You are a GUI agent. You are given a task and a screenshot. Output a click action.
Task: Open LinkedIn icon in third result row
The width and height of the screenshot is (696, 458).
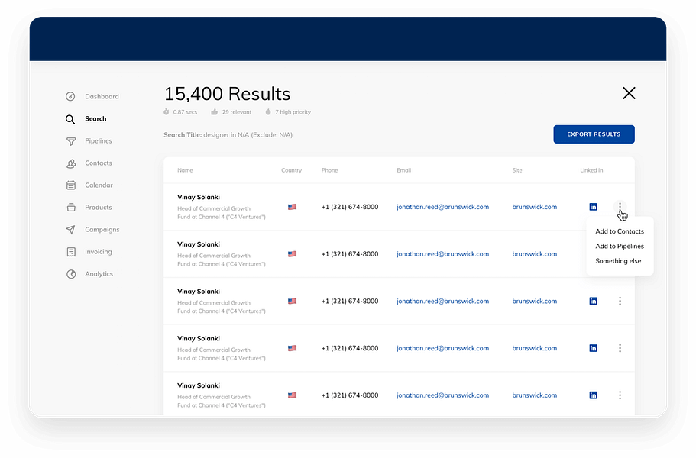click(593, 301)
